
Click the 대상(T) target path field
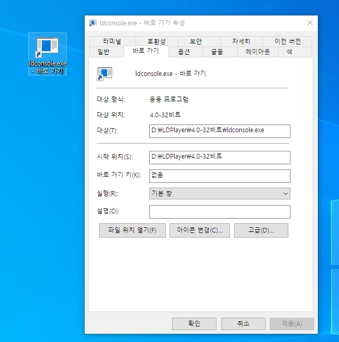(220, 131)
